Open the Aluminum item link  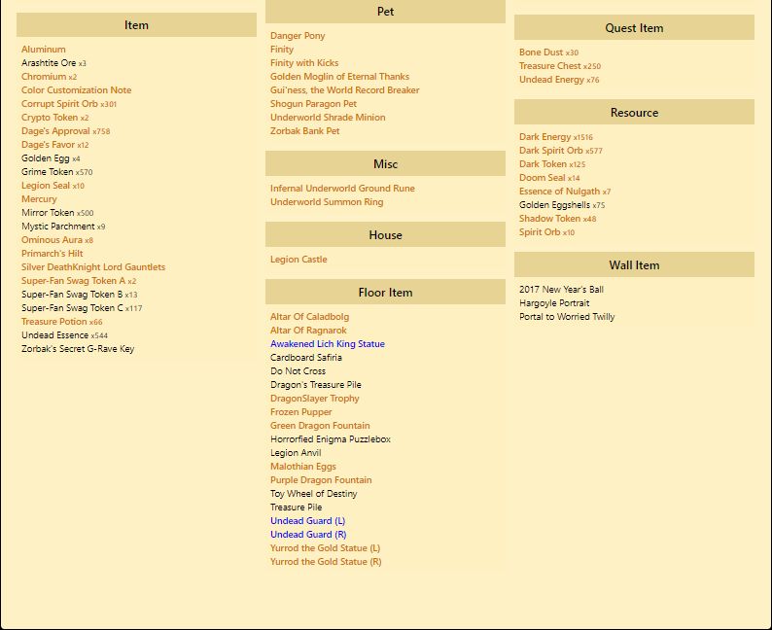click(x=44, y=50)
